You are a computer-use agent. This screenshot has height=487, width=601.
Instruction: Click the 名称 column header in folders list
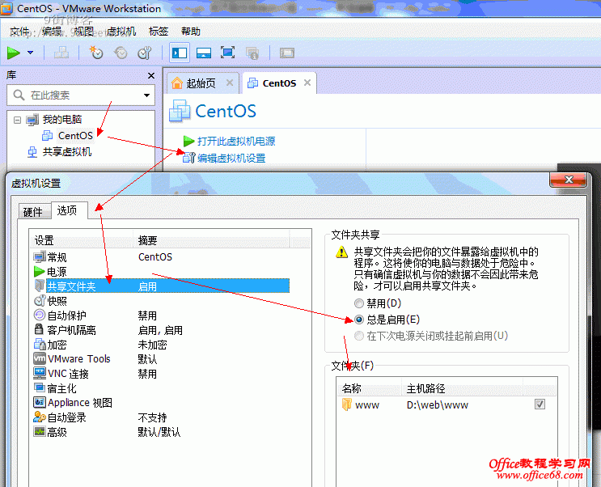(x=370, y=389)
